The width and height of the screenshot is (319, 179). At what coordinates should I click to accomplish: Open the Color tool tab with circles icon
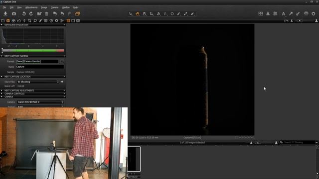[13, 21]
